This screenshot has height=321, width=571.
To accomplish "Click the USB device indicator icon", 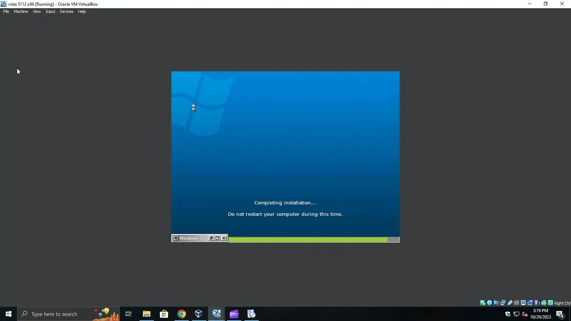I will tap(510, 303).
